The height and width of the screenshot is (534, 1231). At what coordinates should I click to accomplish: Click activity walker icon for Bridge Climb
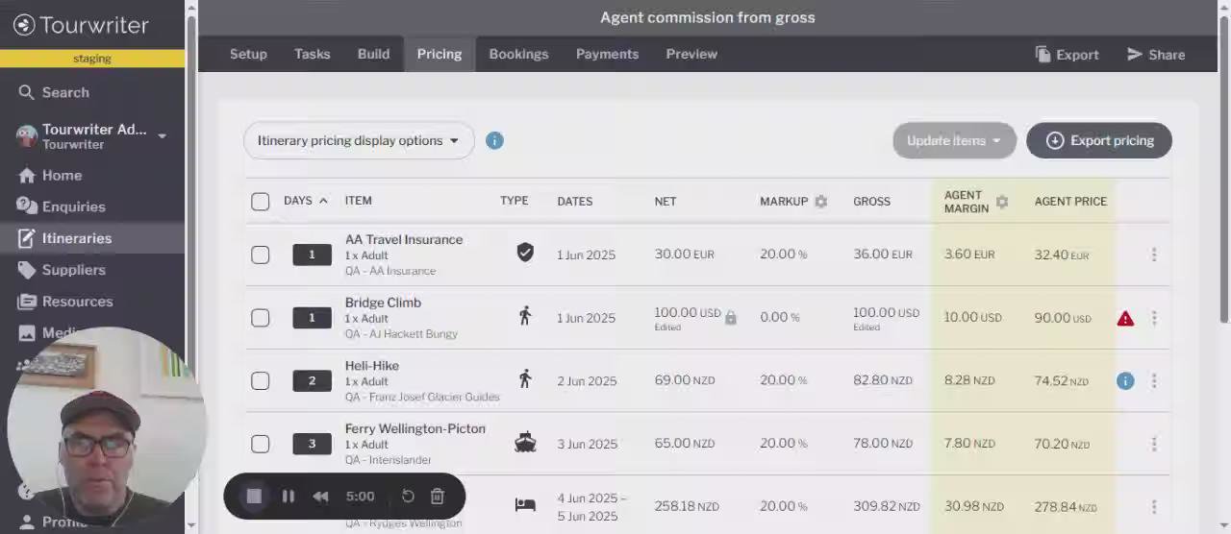click(525, 316)
